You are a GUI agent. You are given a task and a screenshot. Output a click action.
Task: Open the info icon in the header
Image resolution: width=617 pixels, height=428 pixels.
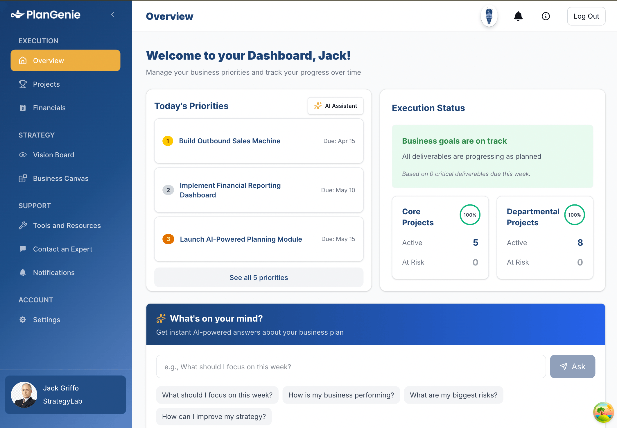point(546,16)
